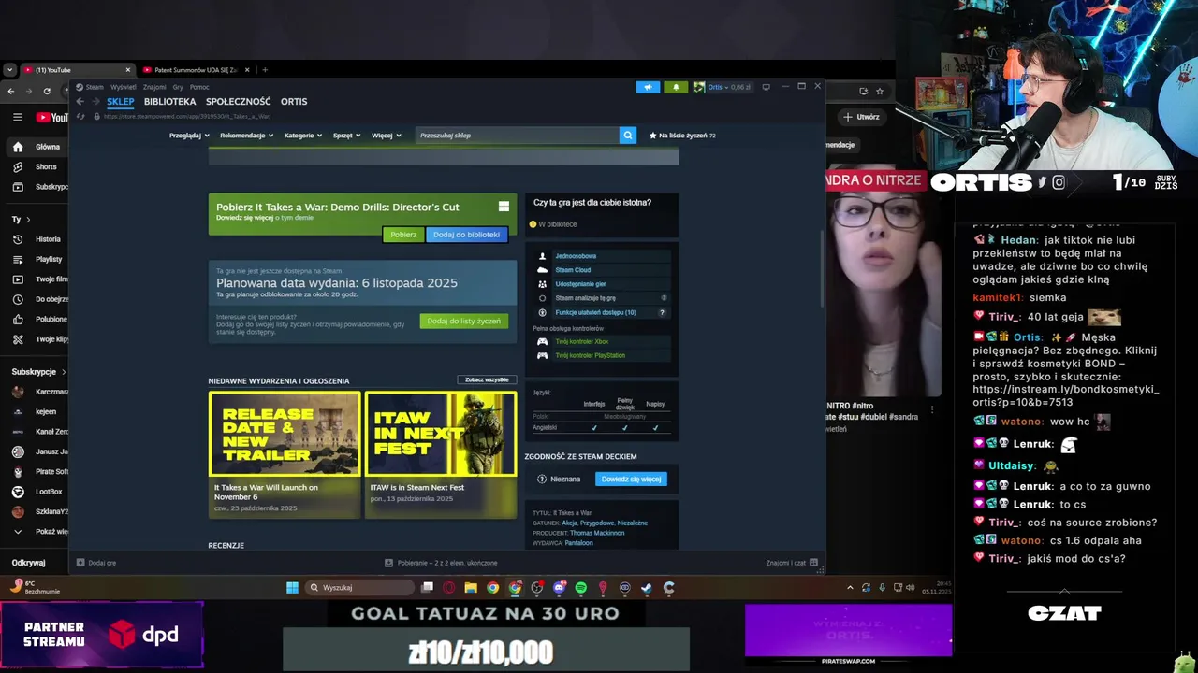The width and height of the screenshot is (1198, 673).
Task: Open the BIBLIOTEKA tab in Steam
Action: point(170,102)
